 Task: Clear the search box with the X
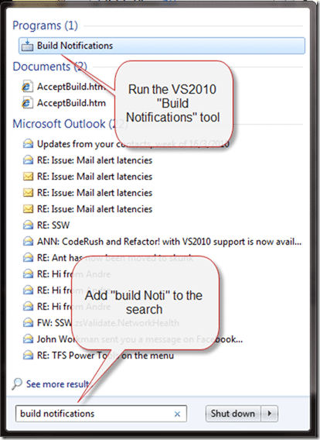177,414
